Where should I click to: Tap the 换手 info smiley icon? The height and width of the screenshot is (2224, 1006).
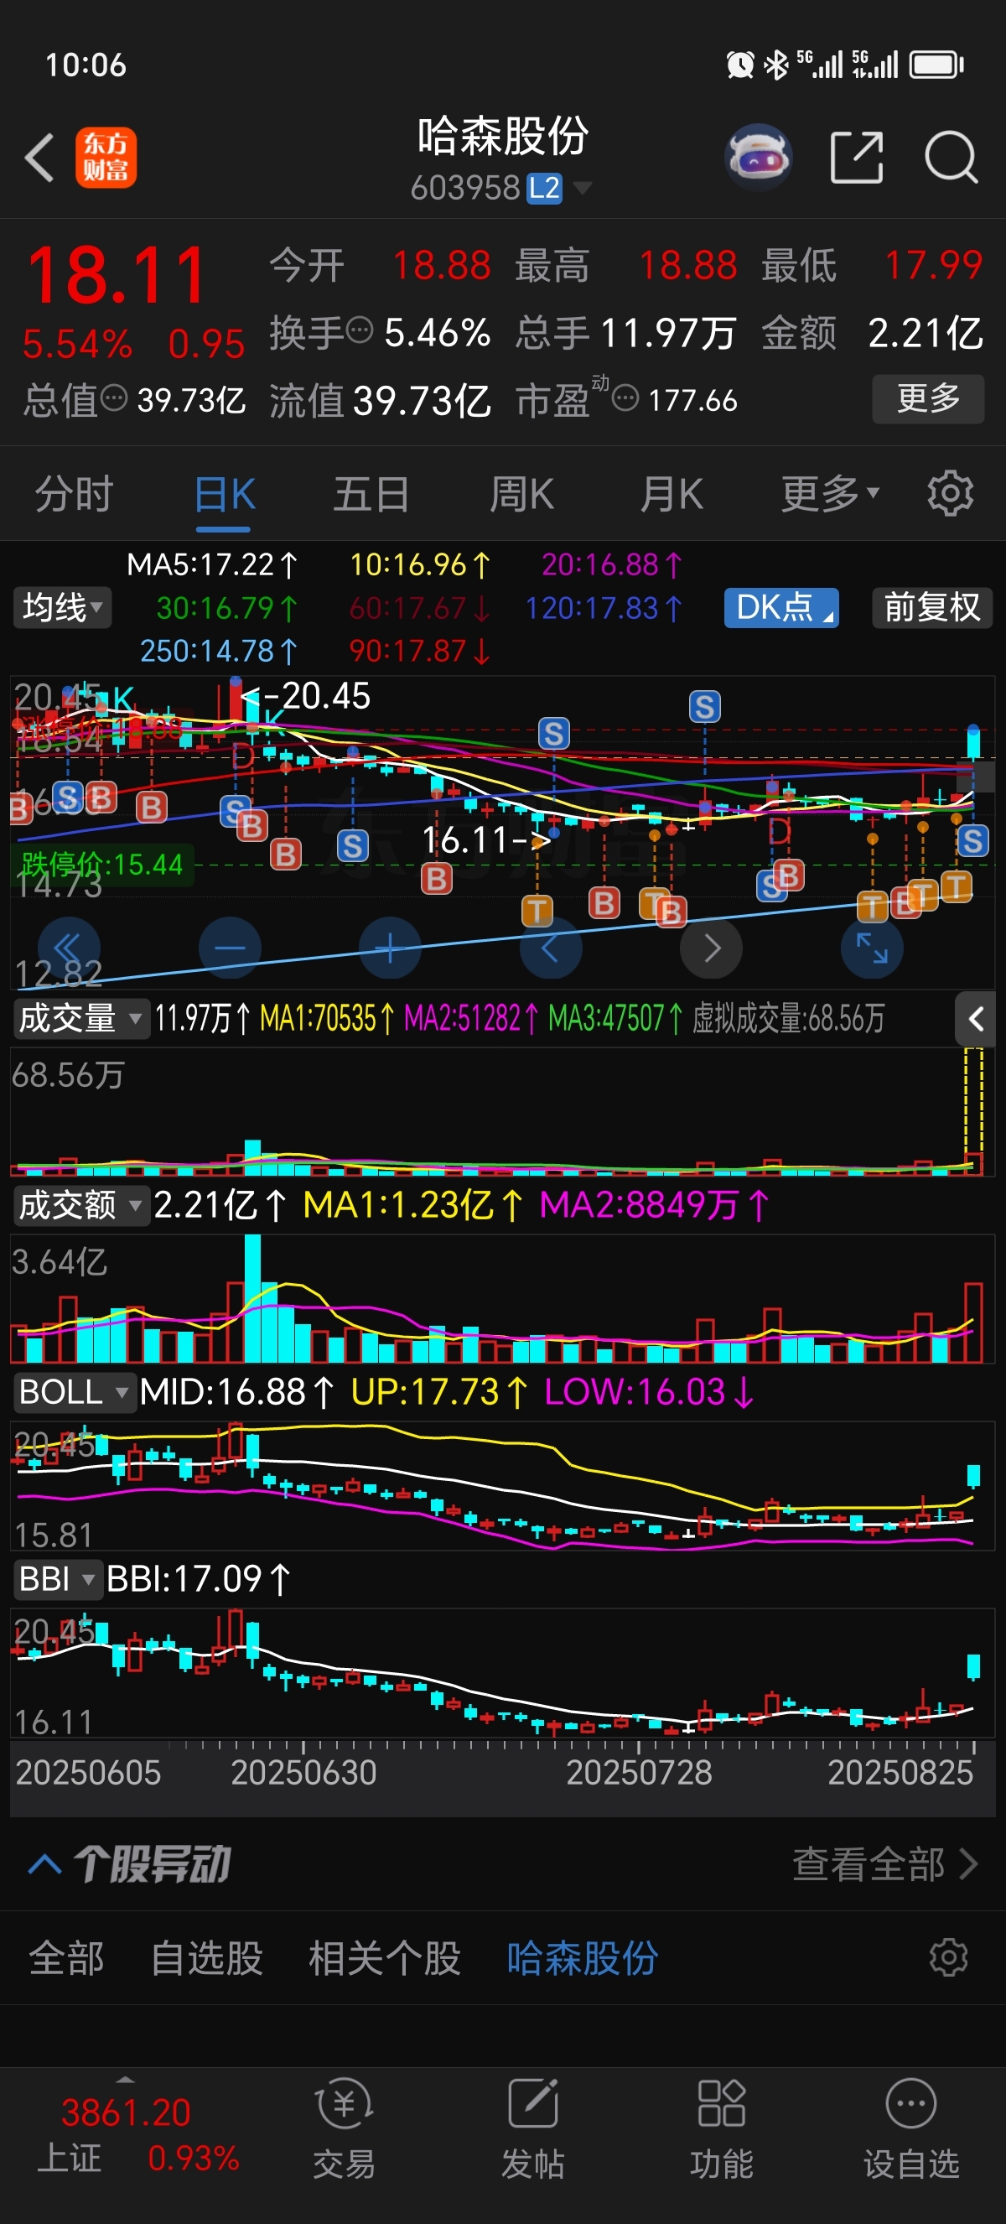(360, 329)
